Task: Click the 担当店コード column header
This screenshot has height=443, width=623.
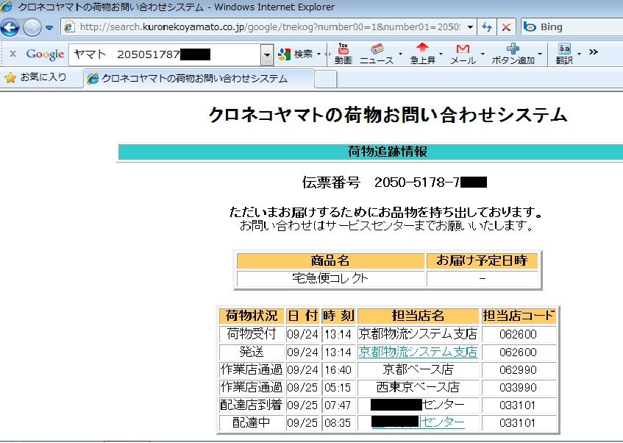Action: [519, 316]
